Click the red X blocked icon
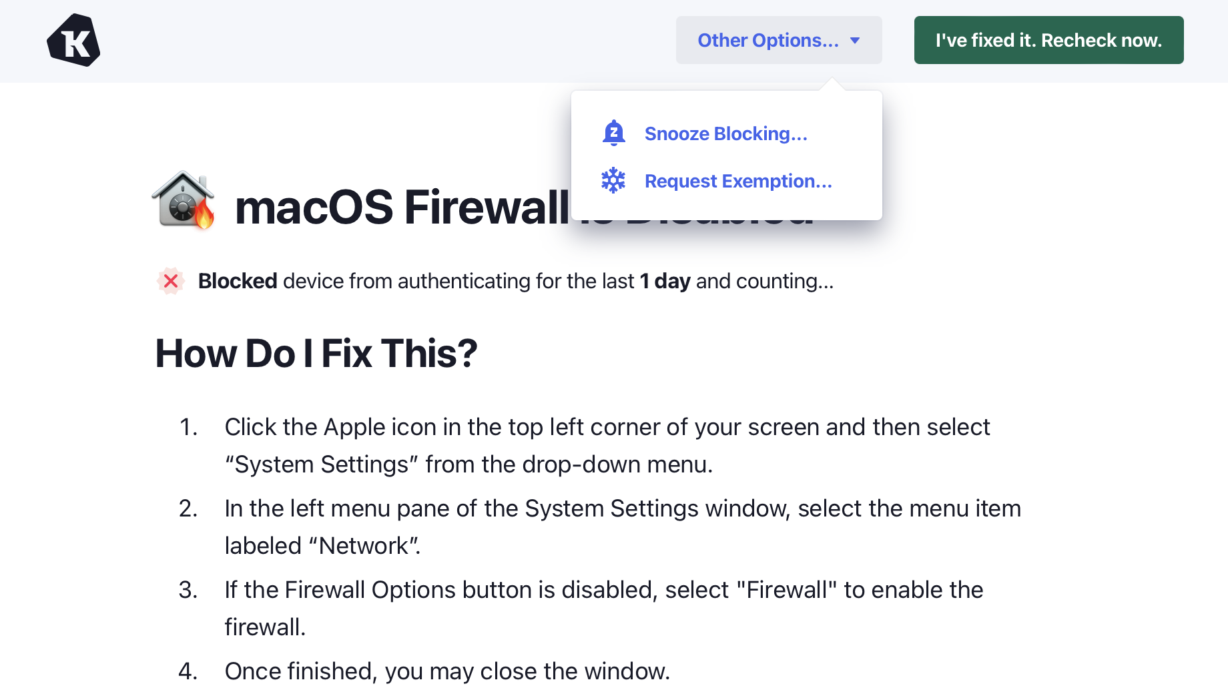 [x=171, y=281]
